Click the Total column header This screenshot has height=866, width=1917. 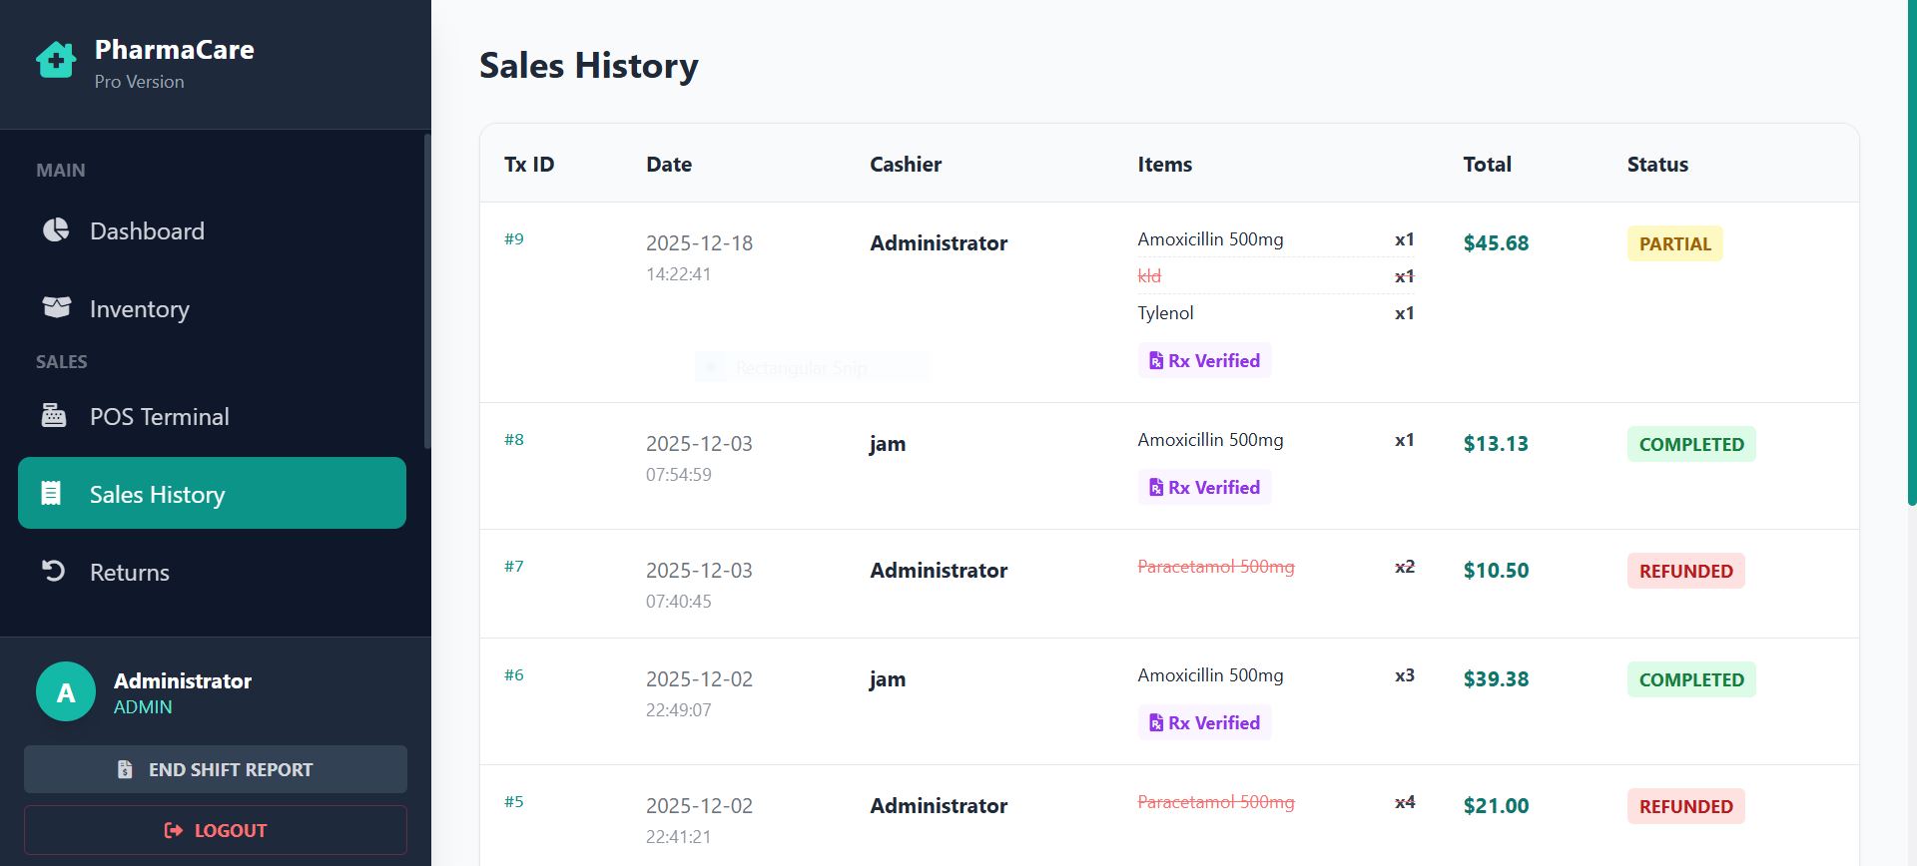tap(1488, 165)
